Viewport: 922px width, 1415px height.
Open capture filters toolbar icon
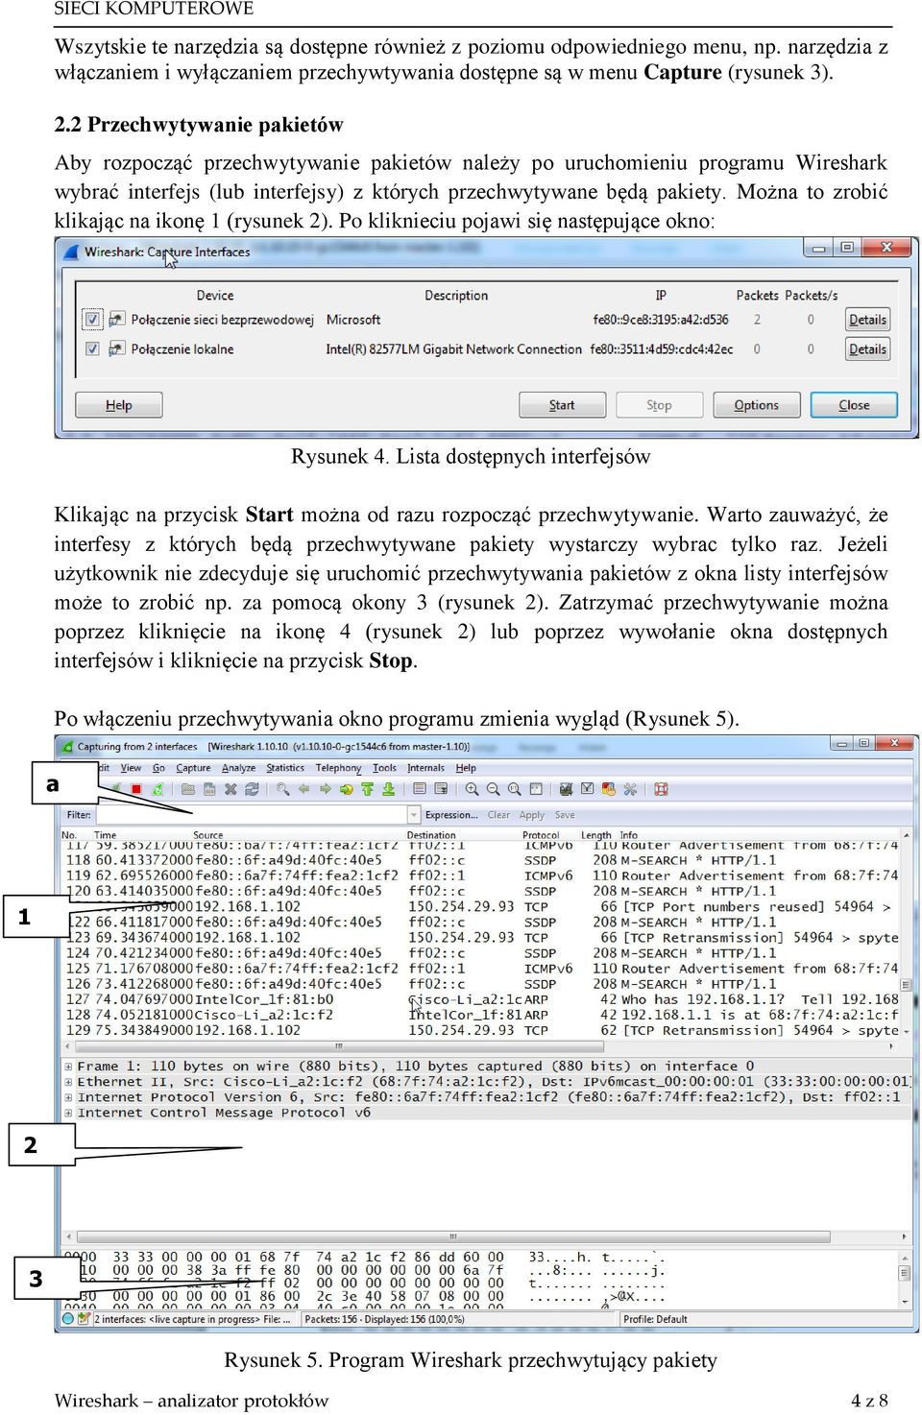point(567,789)
